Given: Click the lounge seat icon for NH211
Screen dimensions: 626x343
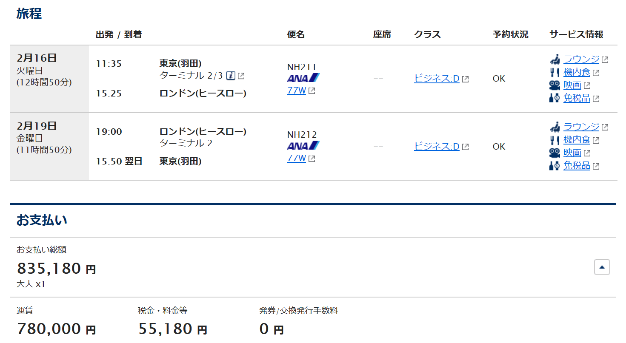Looking at the screenshot, I should (x=555, y=60).
